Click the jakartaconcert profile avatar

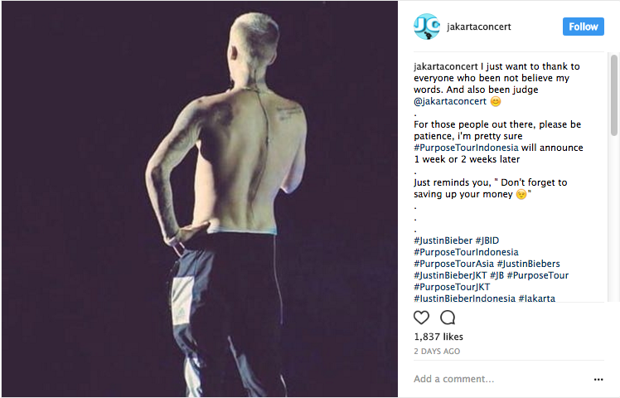click(x=427, y=27)
